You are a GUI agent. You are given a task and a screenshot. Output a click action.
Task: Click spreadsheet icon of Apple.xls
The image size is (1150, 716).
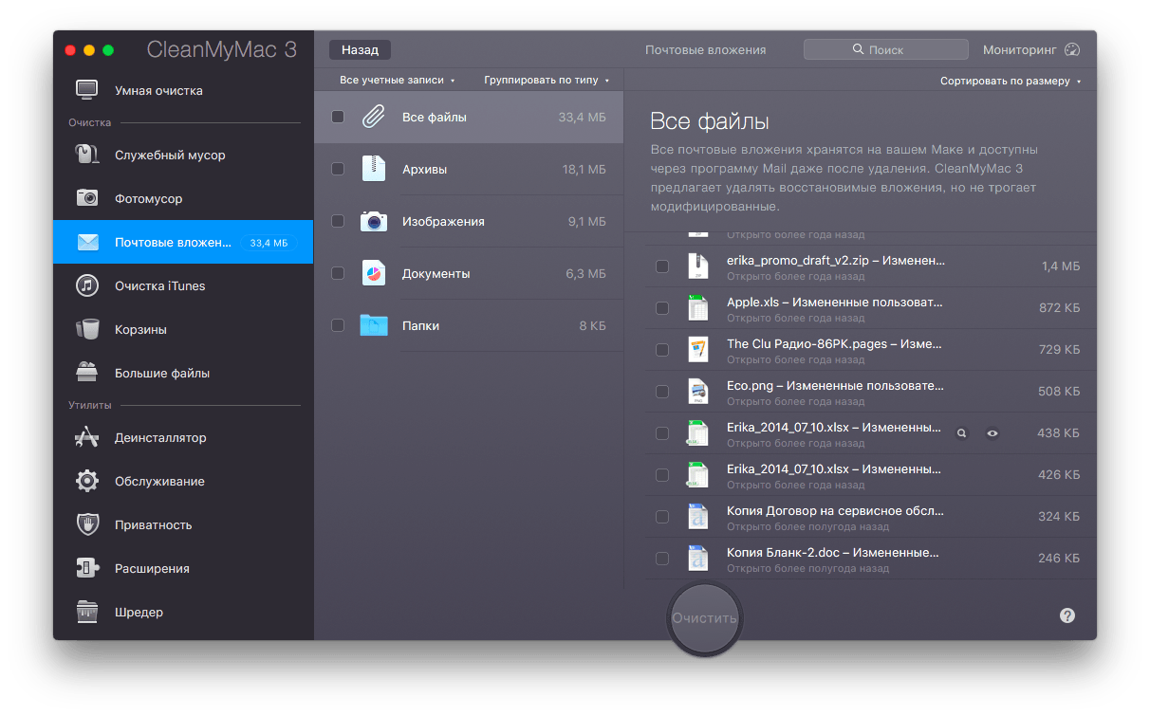click(697, 308)
